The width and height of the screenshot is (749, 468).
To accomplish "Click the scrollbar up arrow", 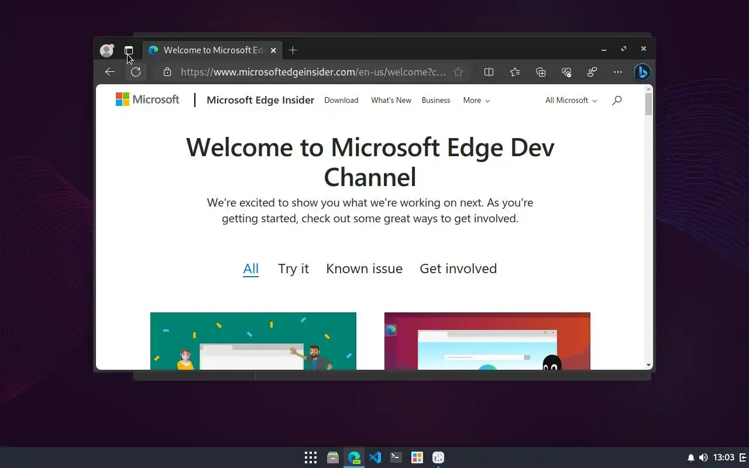I will point(648,88).
